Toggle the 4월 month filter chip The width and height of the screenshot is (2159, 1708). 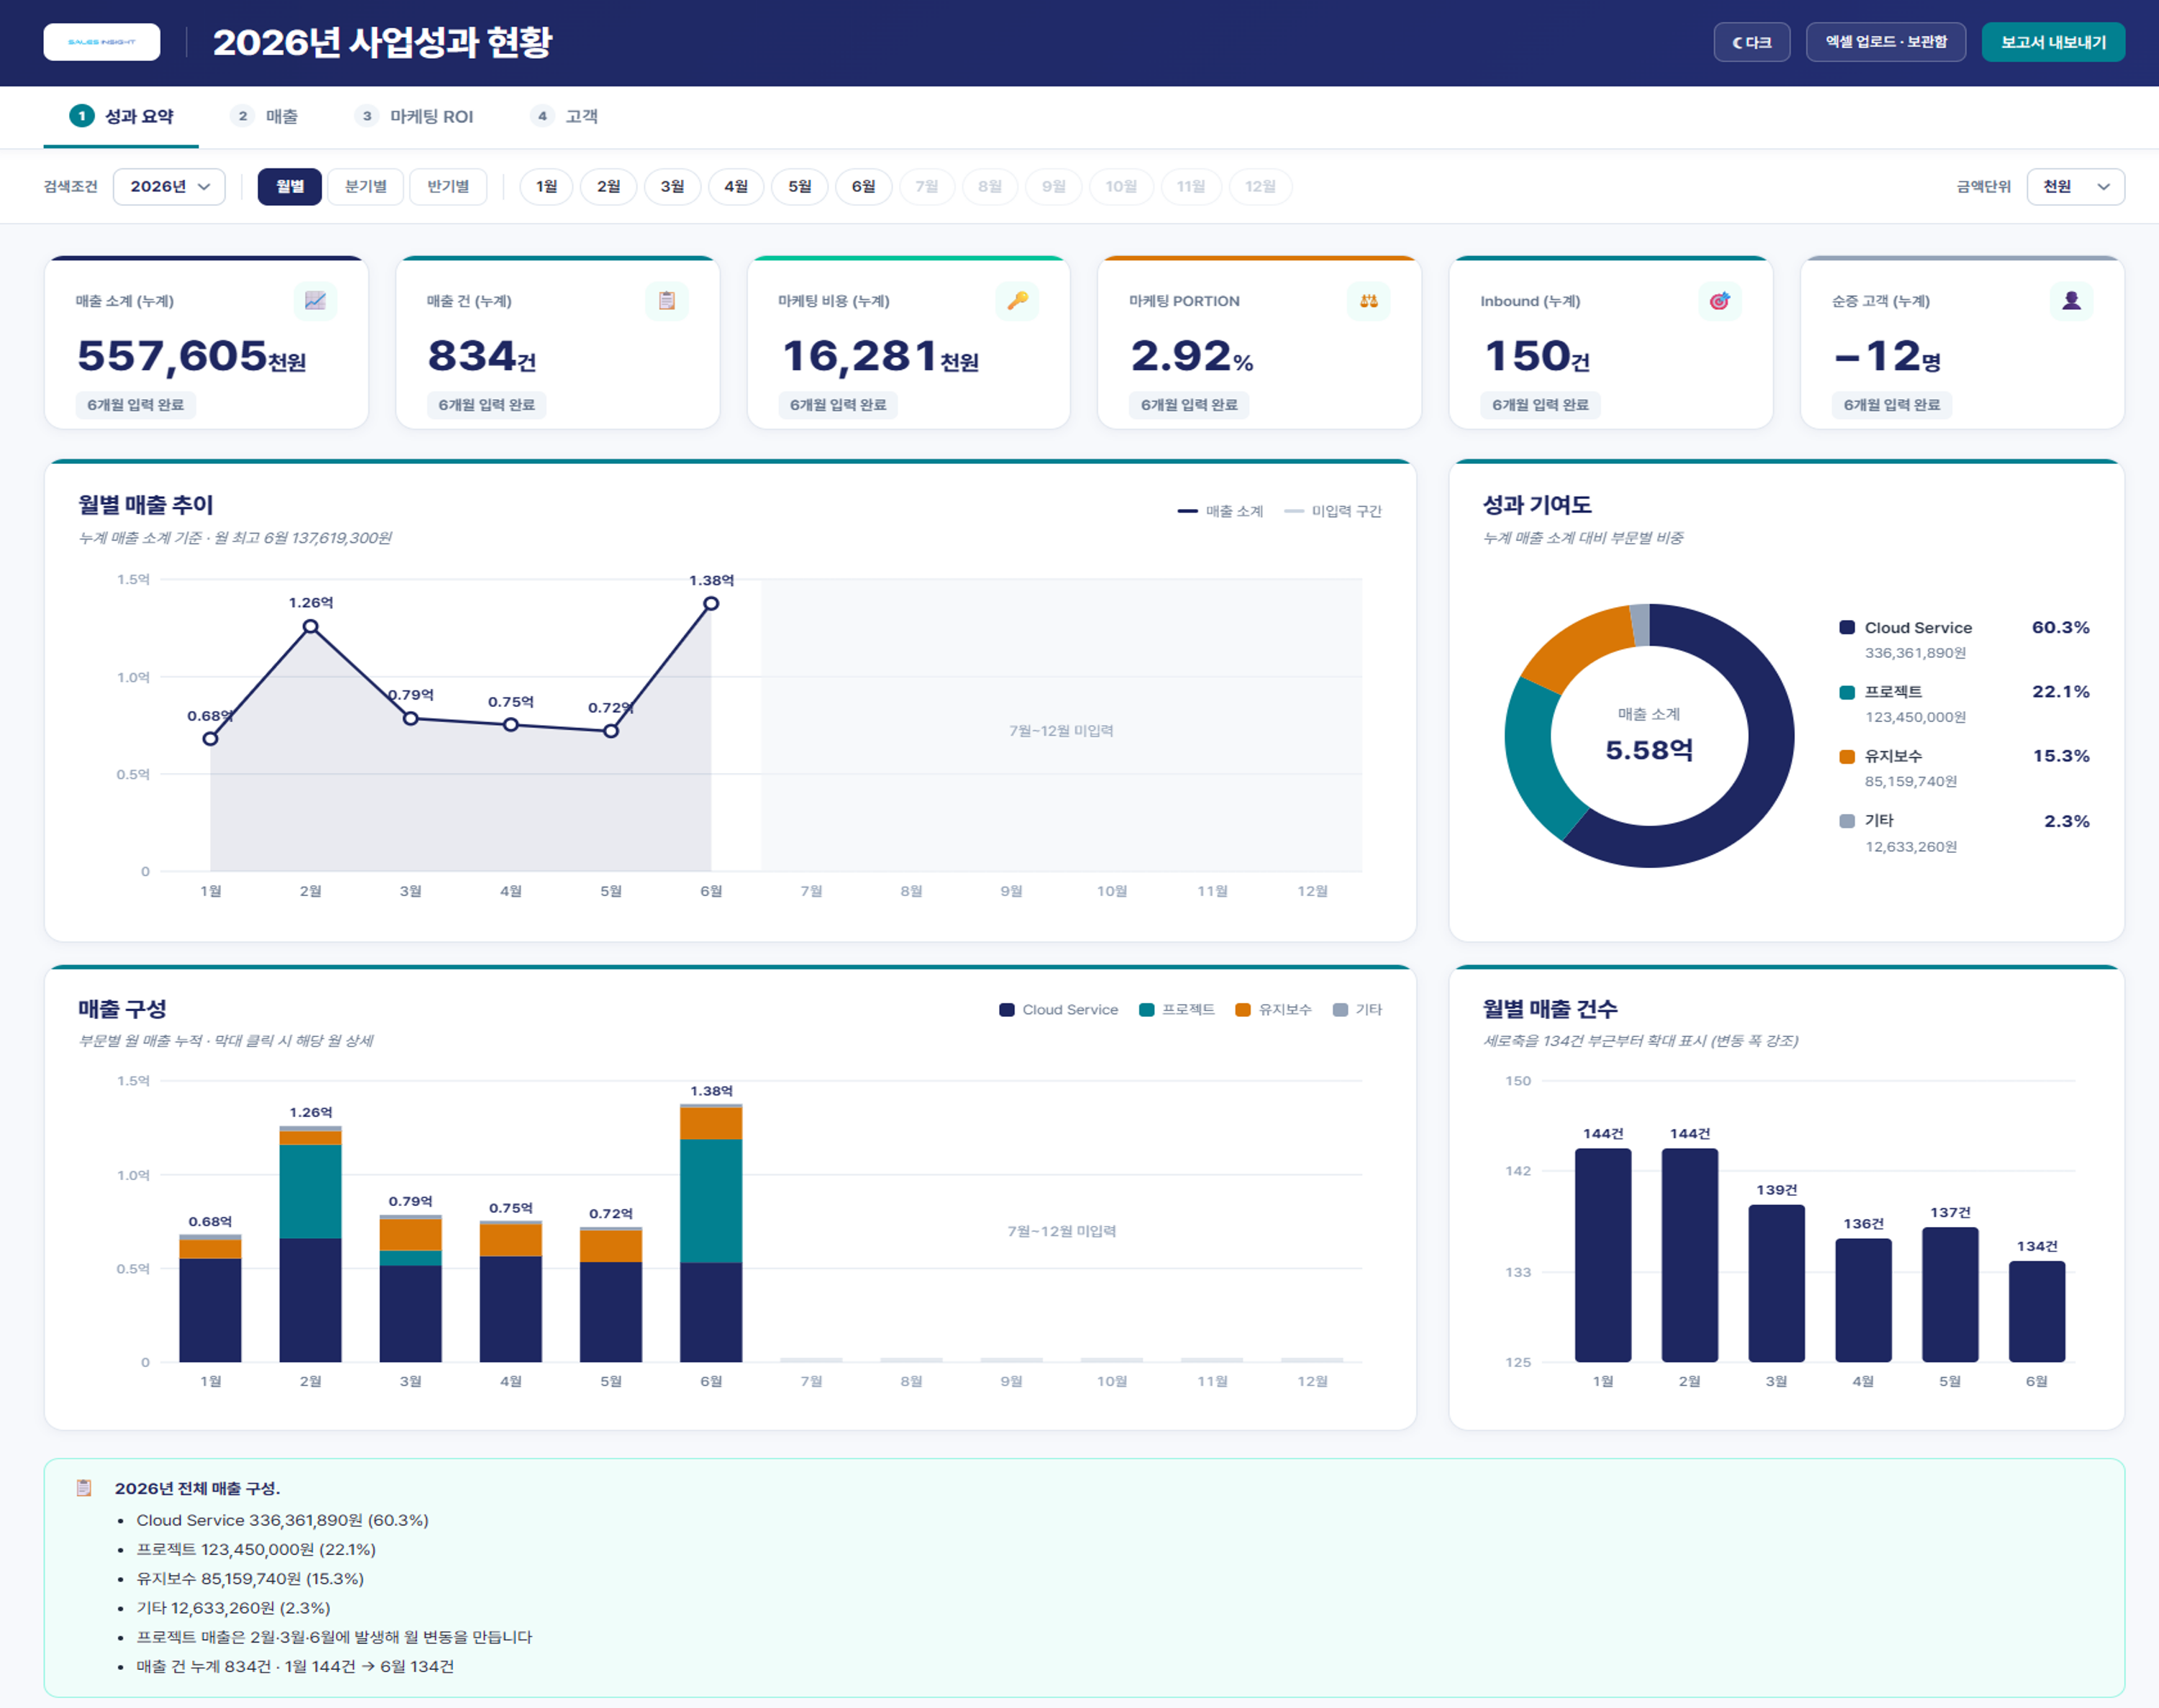coord(736,187)
